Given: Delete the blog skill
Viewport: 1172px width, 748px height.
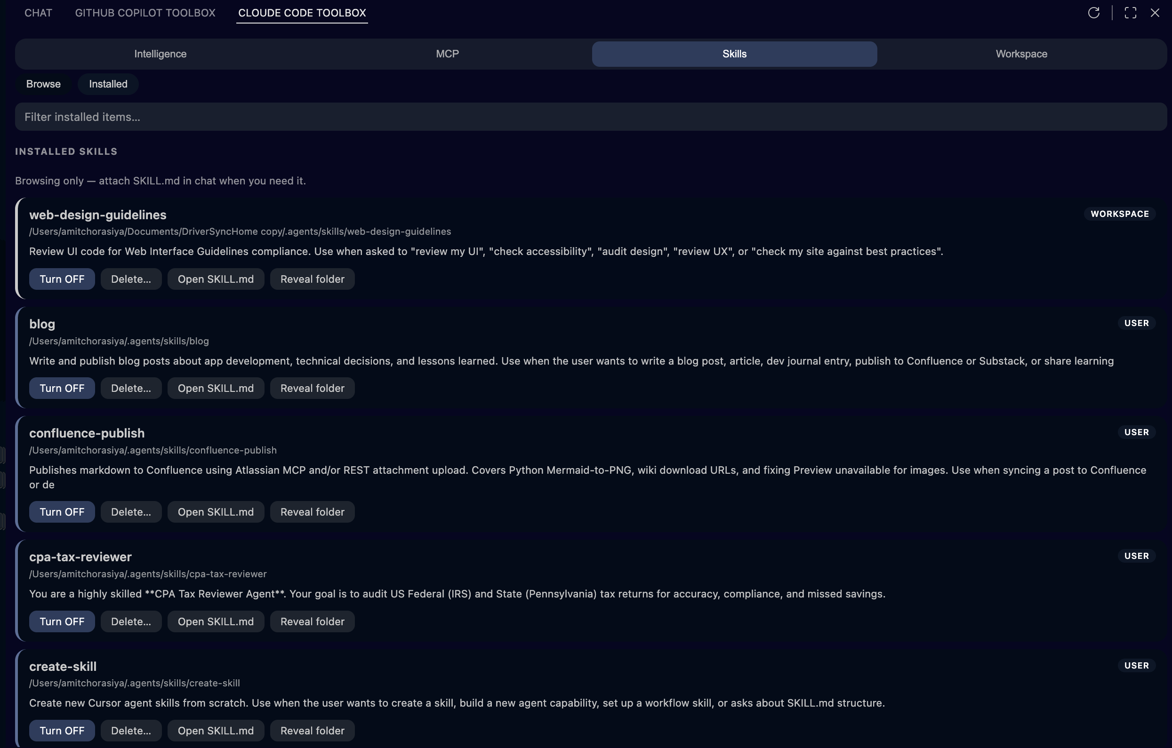Looking at the screenshot, I should pos(130,388).
